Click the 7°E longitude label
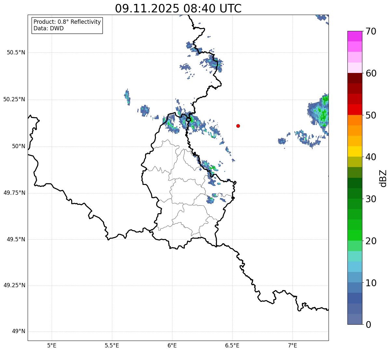Screen dimensions: 391x352 click(292, 345)
